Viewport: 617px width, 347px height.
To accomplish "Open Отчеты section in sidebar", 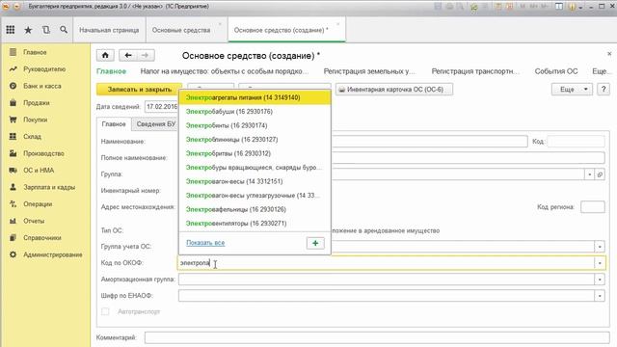I will coord(34,221).
